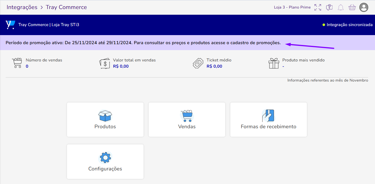Open the help chat question icon

click(x=329, y=7)
